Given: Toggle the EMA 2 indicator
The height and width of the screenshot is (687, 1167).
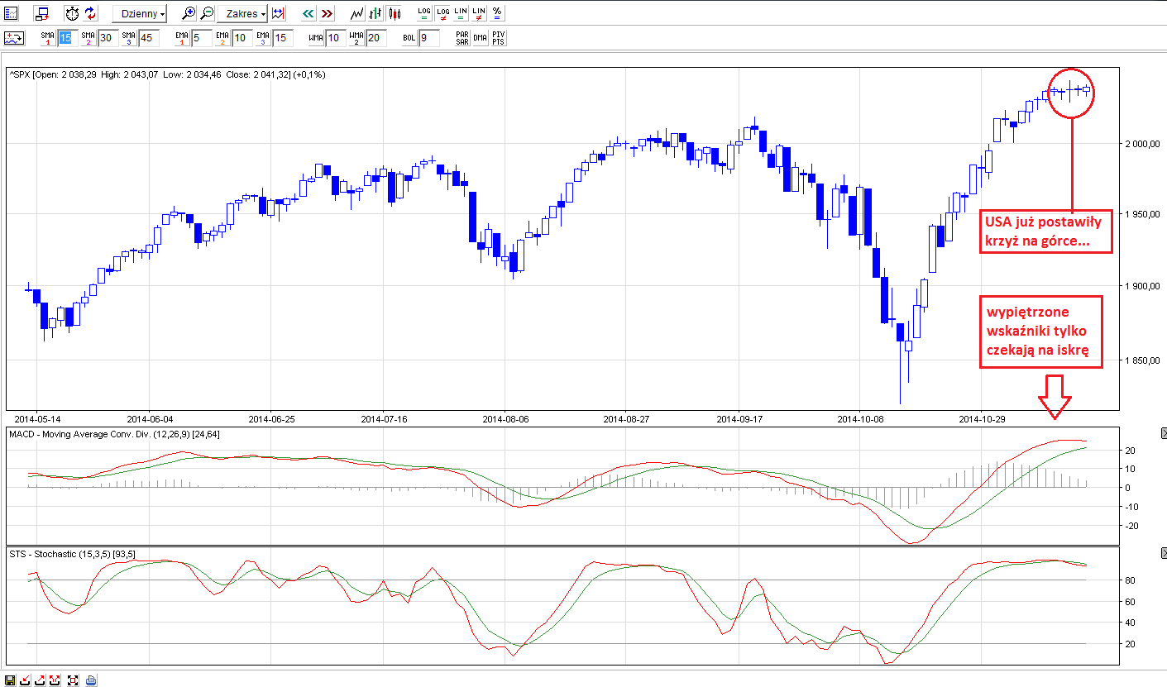Looking at the screenshot, I should click(x=222, y=37).
